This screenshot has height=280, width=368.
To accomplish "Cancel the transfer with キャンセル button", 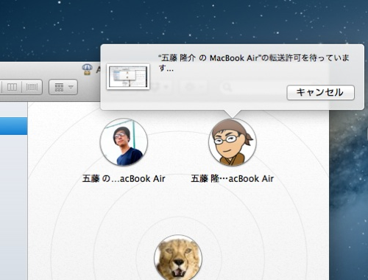I will coord(320,92).
